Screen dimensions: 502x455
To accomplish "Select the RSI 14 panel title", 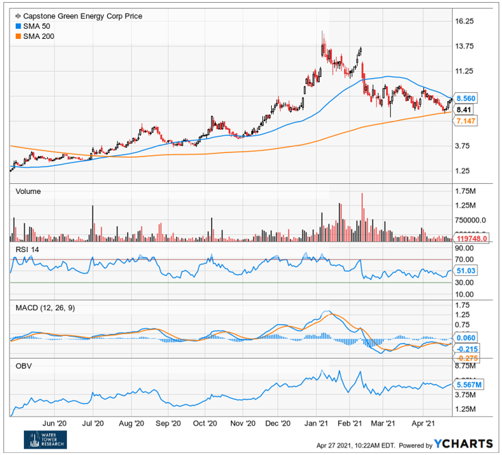I will (27, 249).
